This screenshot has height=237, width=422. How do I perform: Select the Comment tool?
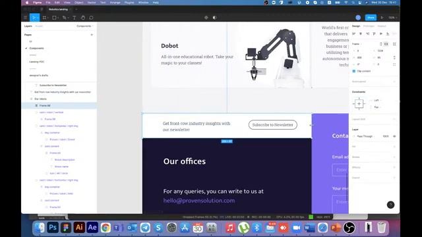click(x=91, y=18)
